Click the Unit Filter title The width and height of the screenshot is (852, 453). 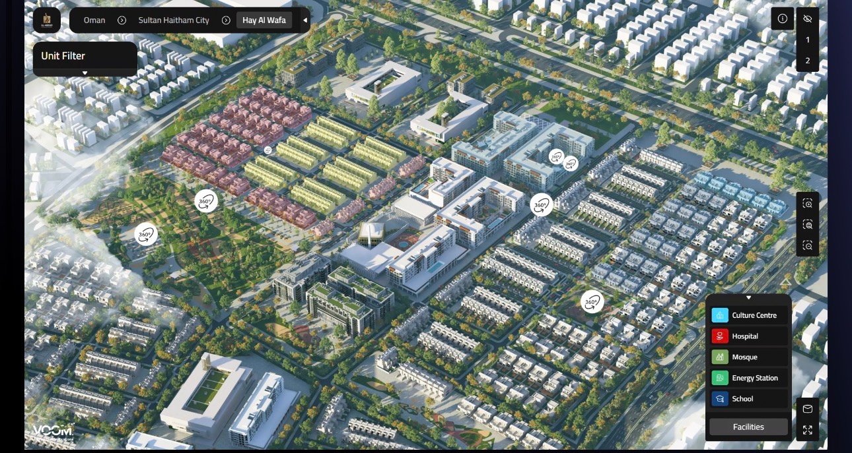point(63,56)
